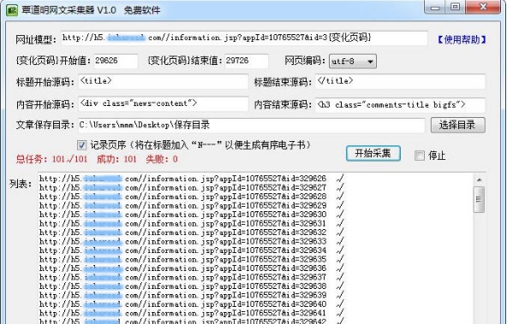
Task: Click the 内容开始源码 news-content field
Action: click(164, 104)
